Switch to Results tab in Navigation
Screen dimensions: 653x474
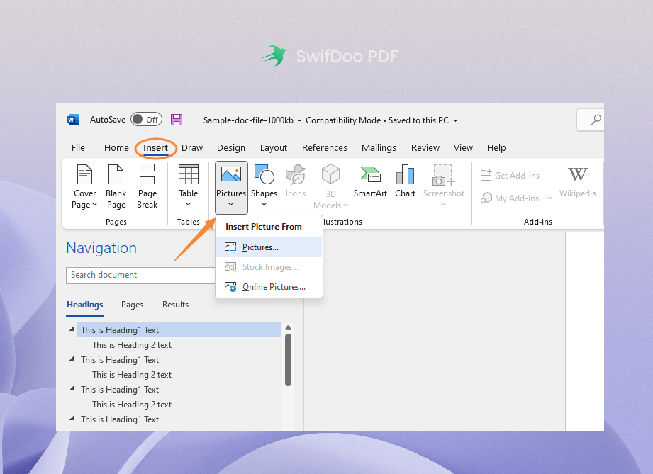175,305
